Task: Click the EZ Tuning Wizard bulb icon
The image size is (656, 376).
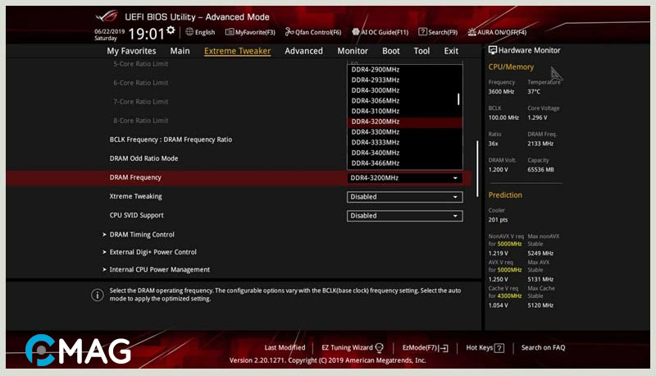Action: pos(380,347)
